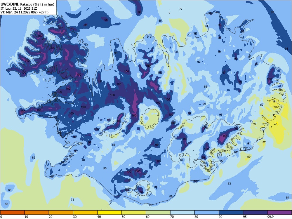Click the pale yellow 50–60 legend swatch
Screen dimensions: 292x219
pos(134,213)
